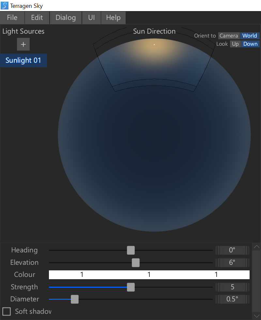Select Sunlight 01 in light sources list

23,60
